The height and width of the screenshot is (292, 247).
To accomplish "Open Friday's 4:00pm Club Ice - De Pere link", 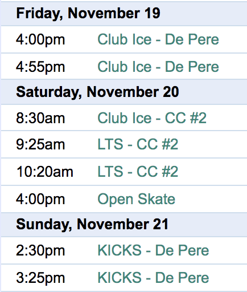I will [x=158, y=39].
